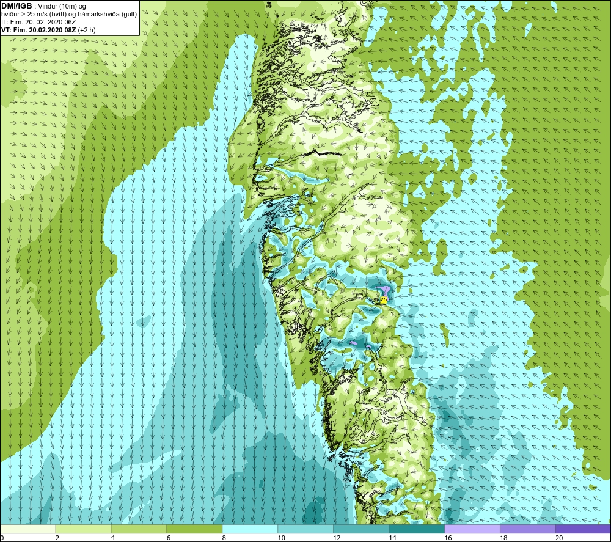This screenshot has width=611, height=542.
Task: Click the scale label '0'
Action: click(x=2, y=538)
